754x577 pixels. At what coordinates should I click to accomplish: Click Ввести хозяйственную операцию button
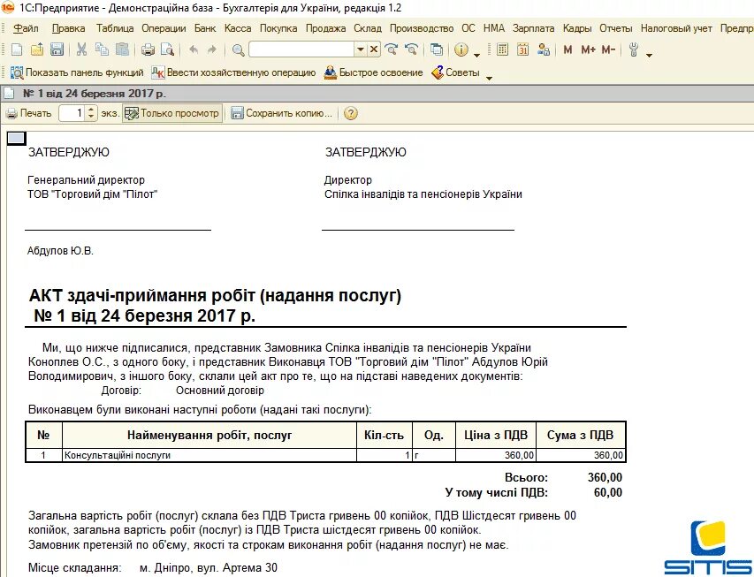tap(233, 72)
